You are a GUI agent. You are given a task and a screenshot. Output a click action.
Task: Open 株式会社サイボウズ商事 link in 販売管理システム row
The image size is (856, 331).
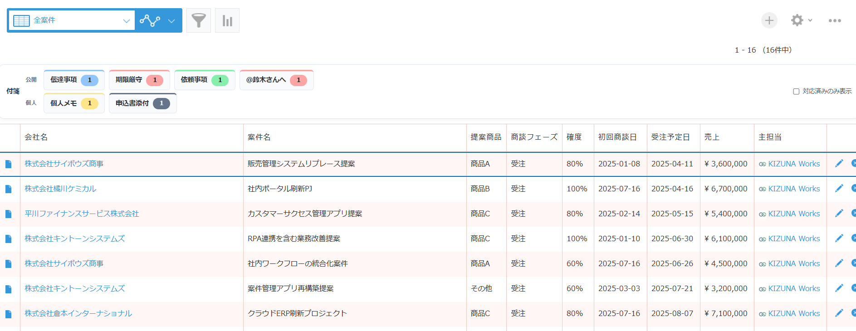64,164
